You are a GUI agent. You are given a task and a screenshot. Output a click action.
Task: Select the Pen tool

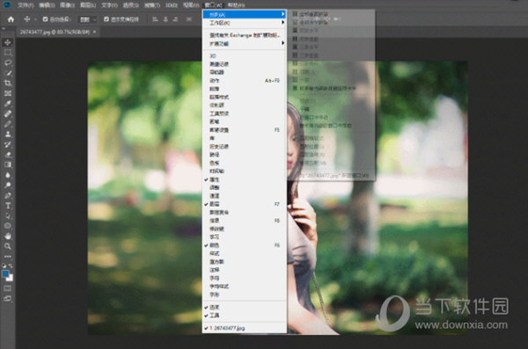click(8, 195)
